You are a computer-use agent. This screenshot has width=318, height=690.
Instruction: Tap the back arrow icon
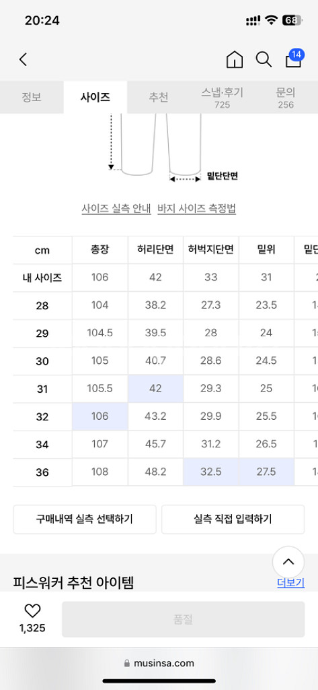[x=24, y=59]
